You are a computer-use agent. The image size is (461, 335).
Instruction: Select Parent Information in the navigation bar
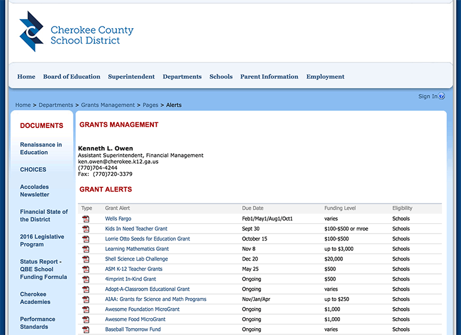click(269, 77)
